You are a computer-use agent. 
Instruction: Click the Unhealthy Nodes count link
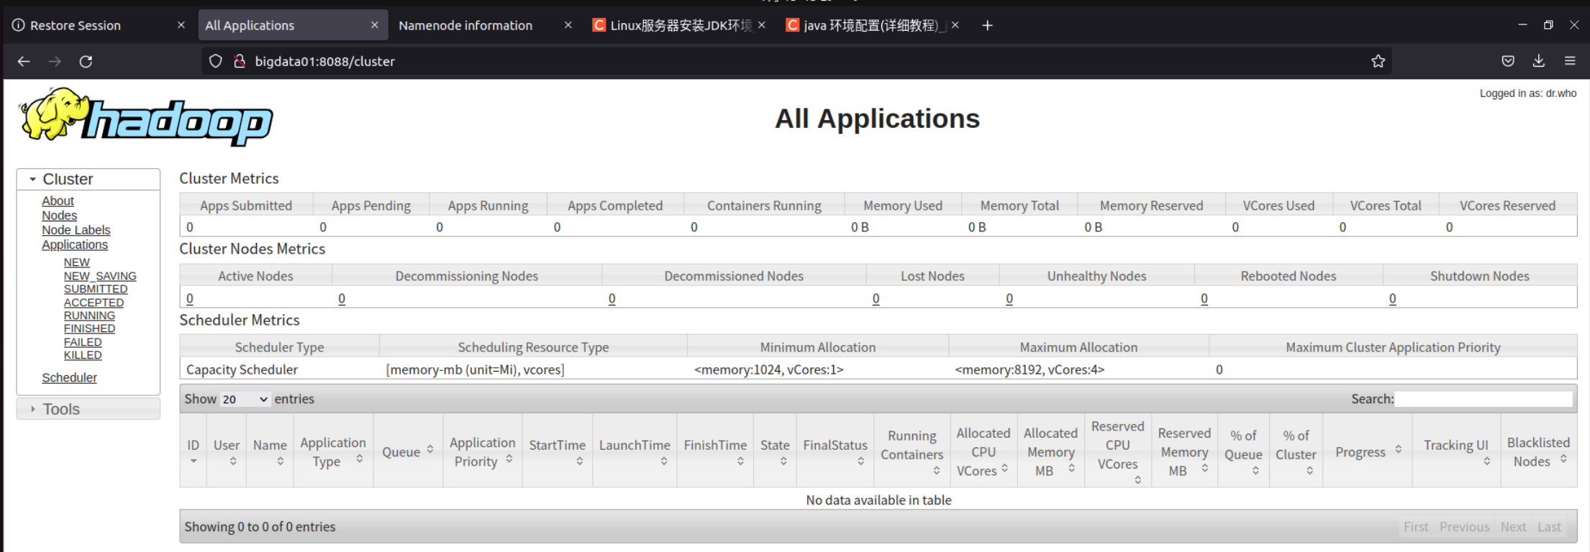coord(1009,298)
